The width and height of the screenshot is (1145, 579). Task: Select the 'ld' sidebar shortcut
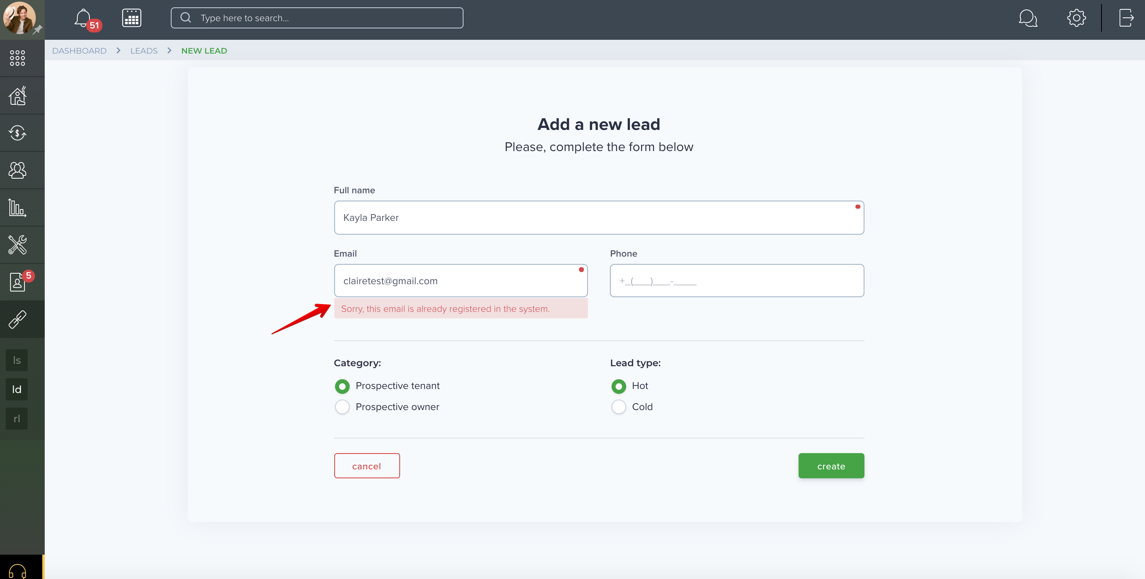(x=16, y=389)
